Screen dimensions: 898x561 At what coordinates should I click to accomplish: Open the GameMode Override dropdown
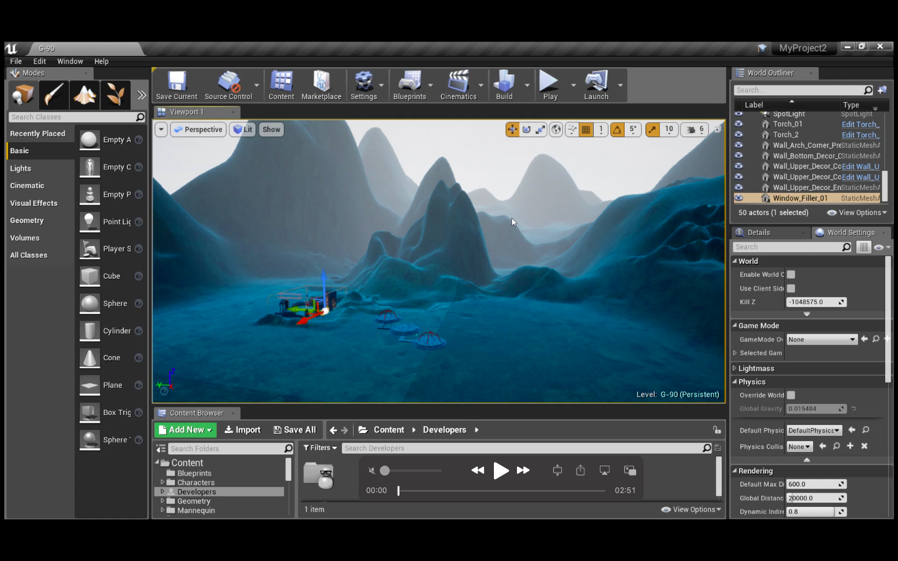coord(821,339)
